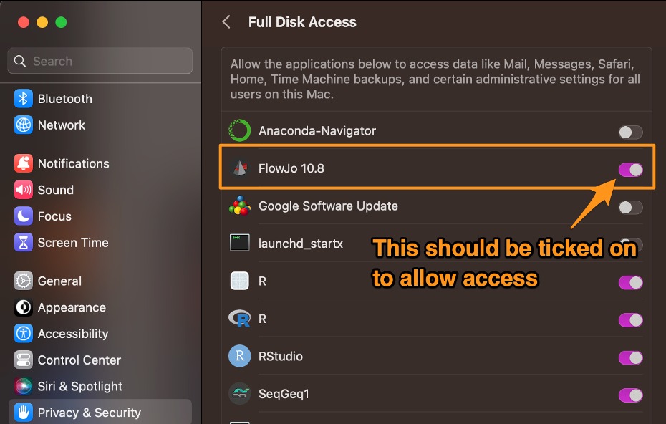Screen dimensions: 666x424
Task: Click the Screen Time hourglass icon
Action: click(24, 243)
